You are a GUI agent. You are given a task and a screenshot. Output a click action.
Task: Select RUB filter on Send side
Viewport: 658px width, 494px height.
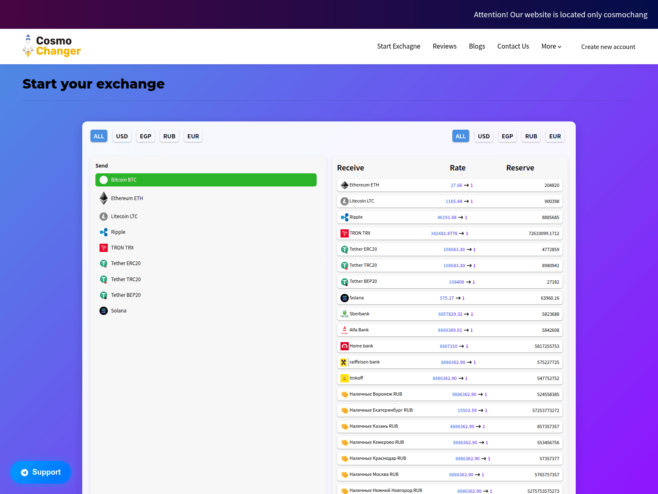pyautogui.click(x=169, y=136)
